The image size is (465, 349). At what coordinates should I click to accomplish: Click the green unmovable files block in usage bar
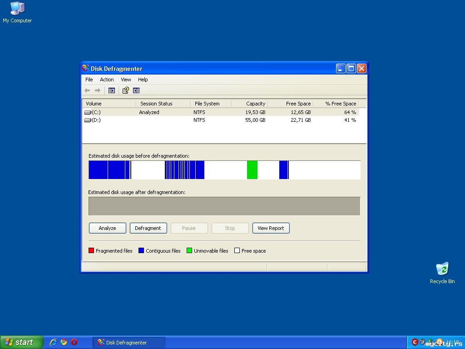click(x=252, y=170)
